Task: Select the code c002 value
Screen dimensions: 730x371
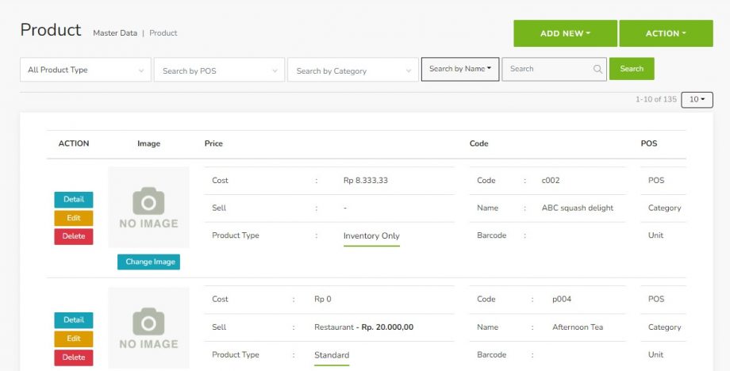Action: pyautogui.click(x=551, y=181)
